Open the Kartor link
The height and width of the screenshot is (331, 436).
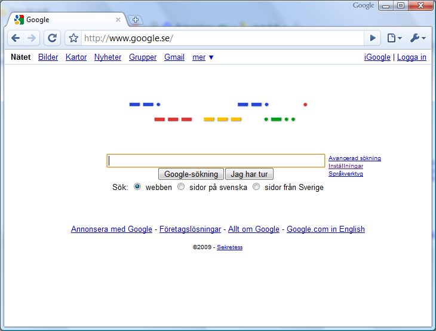76,57
